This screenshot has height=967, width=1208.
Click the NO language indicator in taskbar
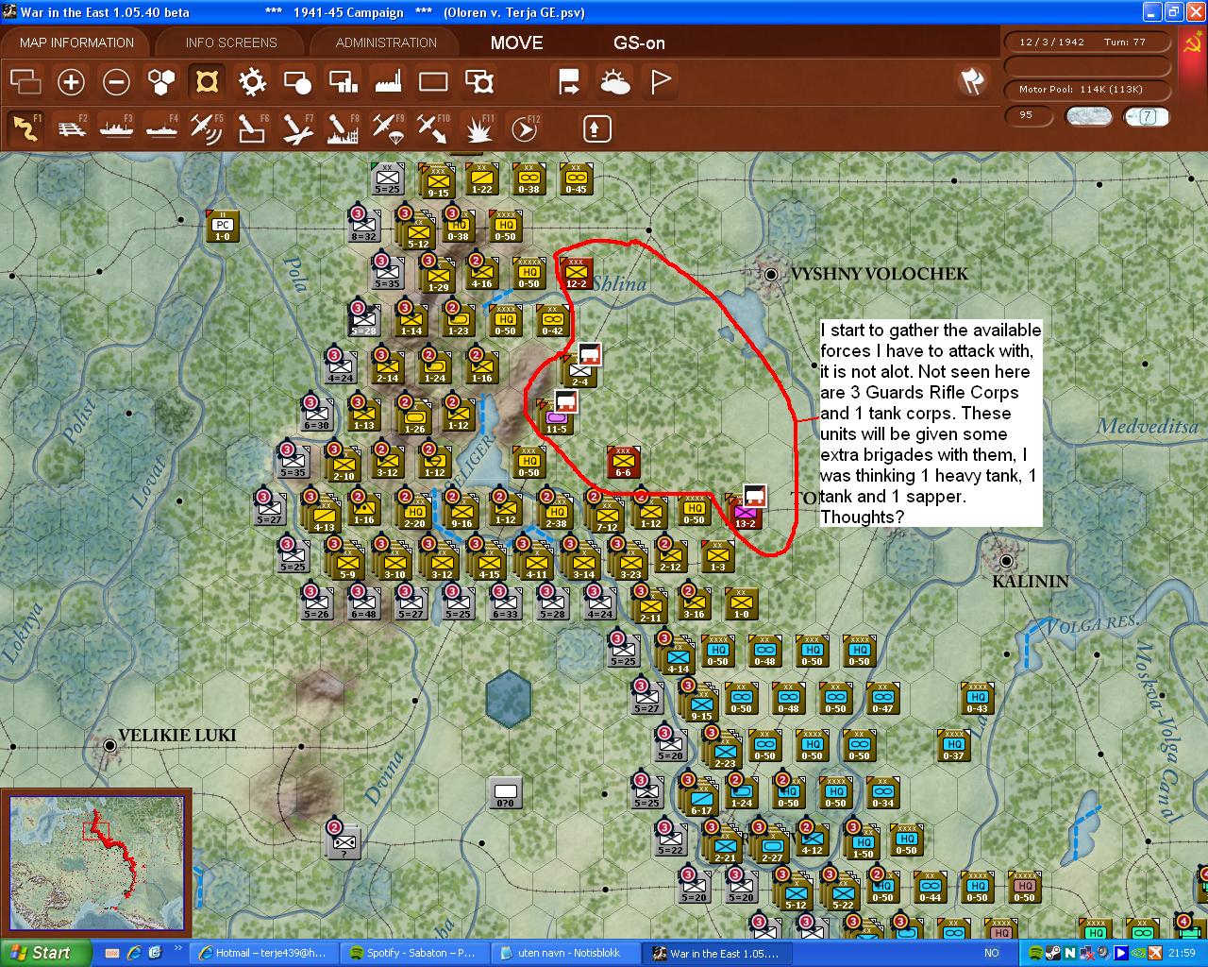(x=992, y=953)
